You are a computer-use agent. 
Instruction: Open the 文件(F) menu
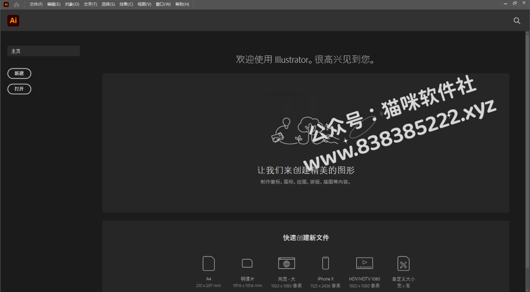[x=36, y=4]
